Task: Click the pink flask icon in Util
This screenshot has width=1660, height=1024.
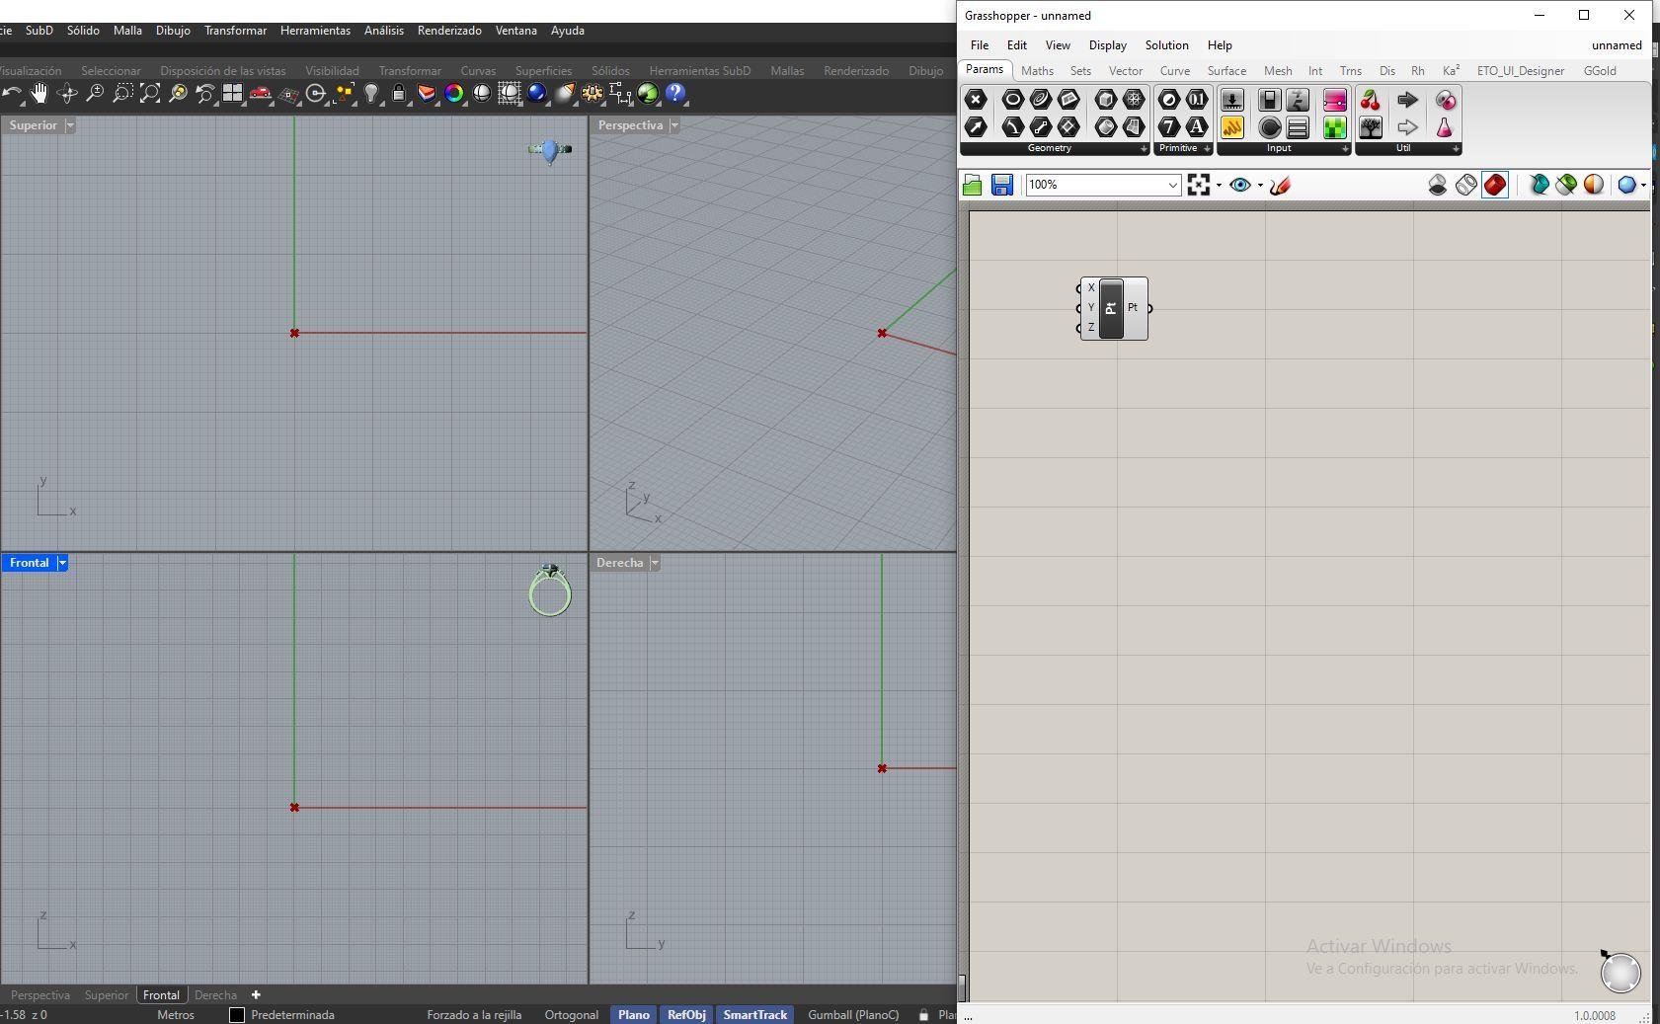Action: tap(1445, 126)
